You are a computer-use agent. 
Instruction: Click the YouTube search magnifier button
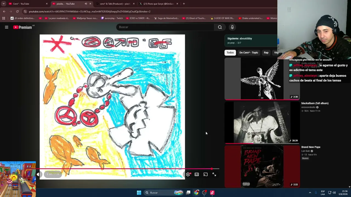[x=220, y=27]
